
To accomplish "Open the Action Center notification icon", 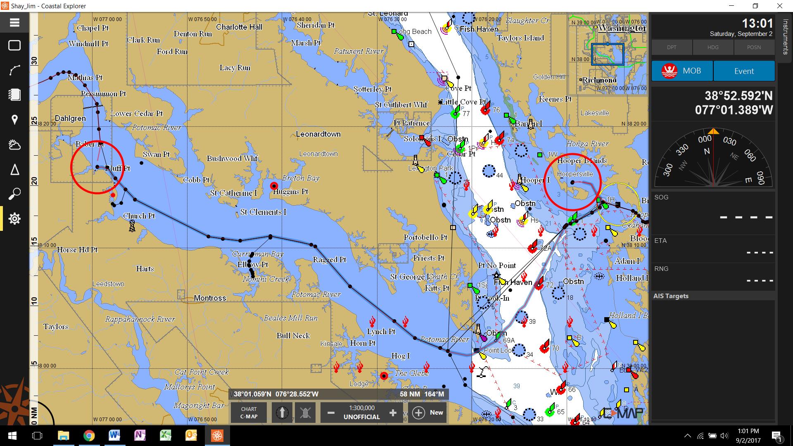I will point(776,436).
